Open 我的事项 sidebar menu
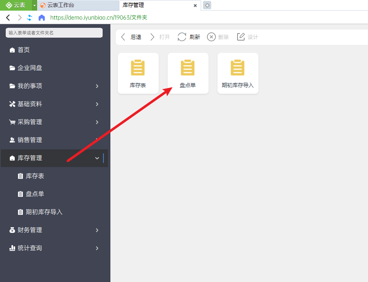The height and width of the screenshot is (282, 368). click(x=54, y=86)
